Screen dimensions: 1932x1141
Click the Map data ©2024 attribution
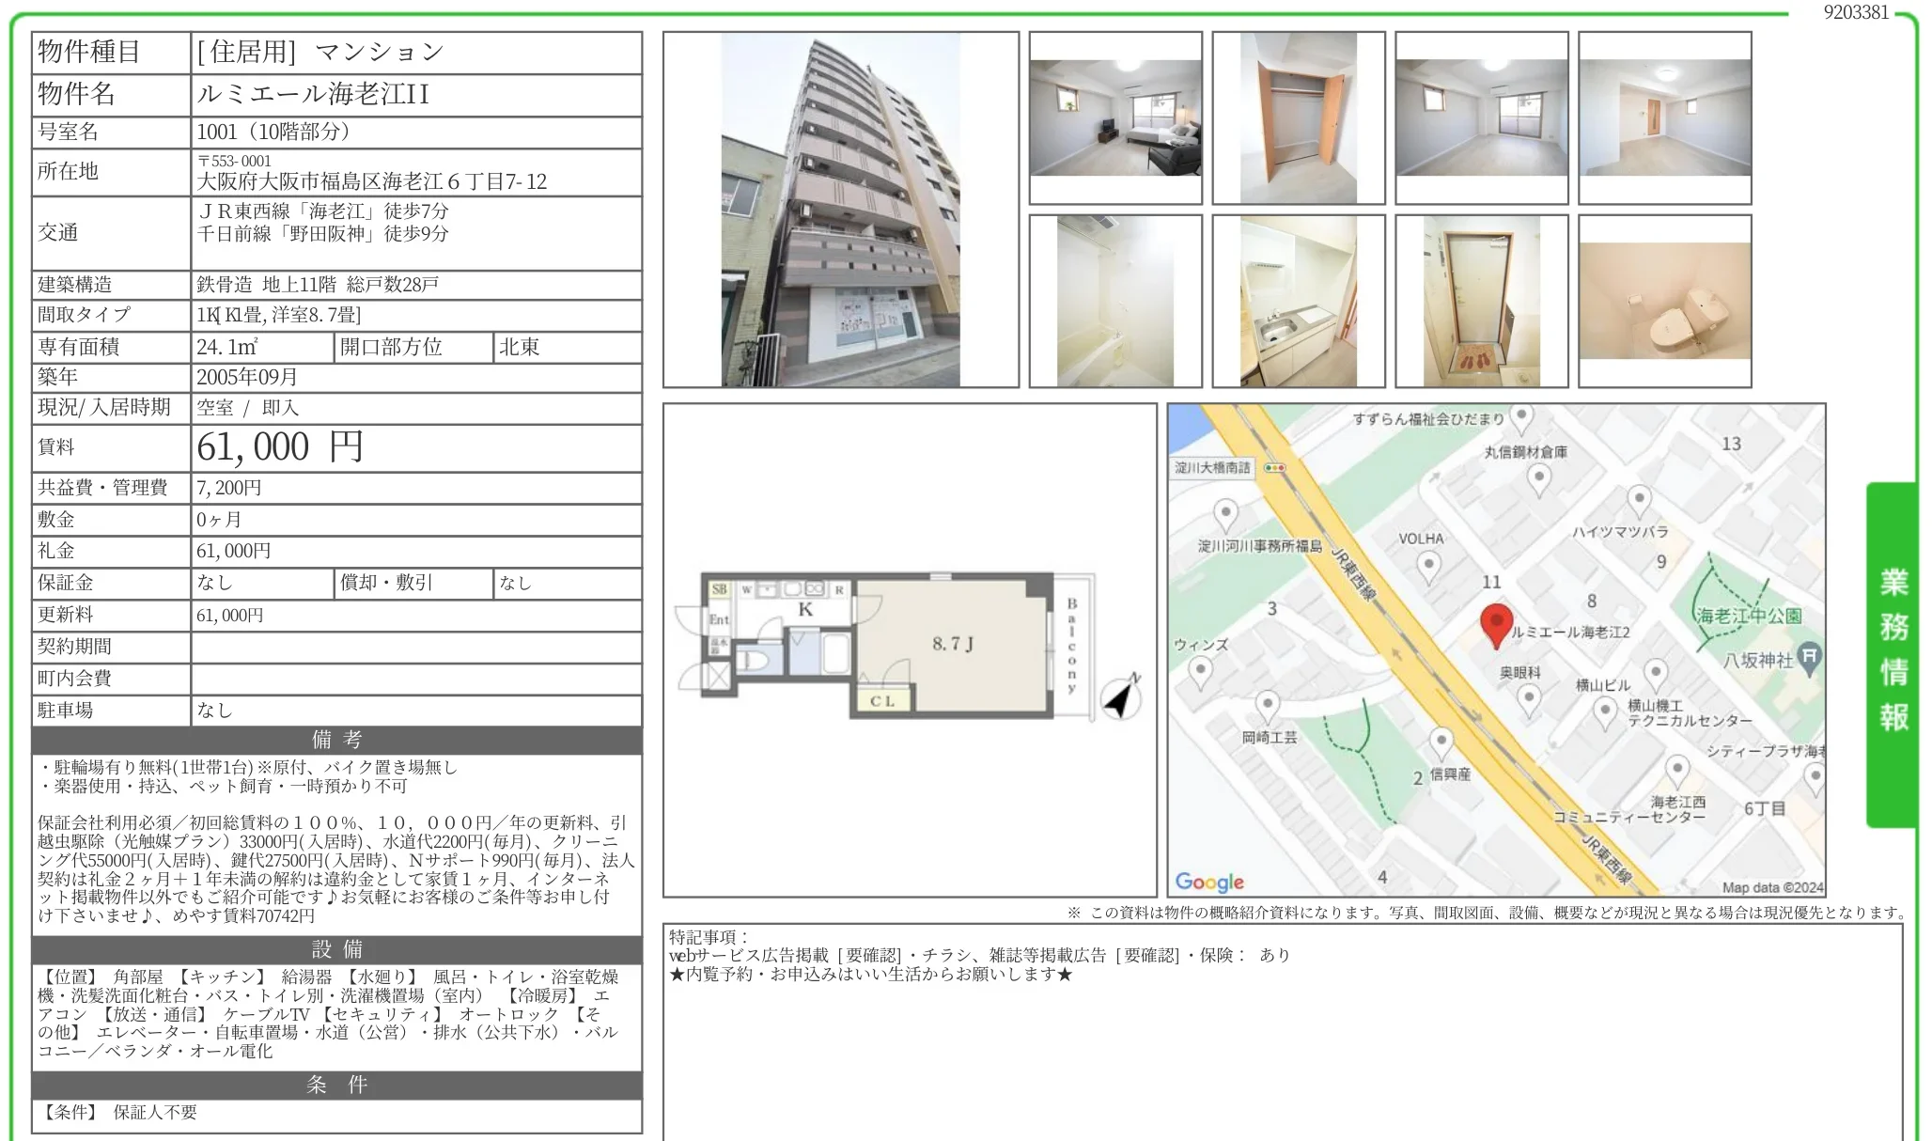click(x=1772, y=886)
